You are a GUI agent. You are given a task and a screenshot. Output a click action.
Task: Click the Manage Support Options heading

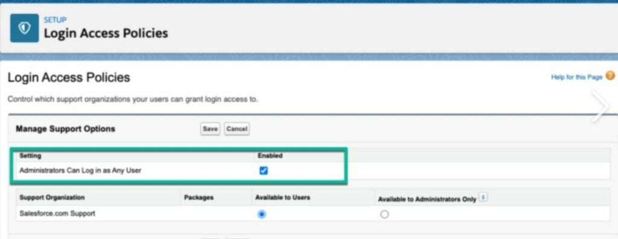(x=65, y=129)
